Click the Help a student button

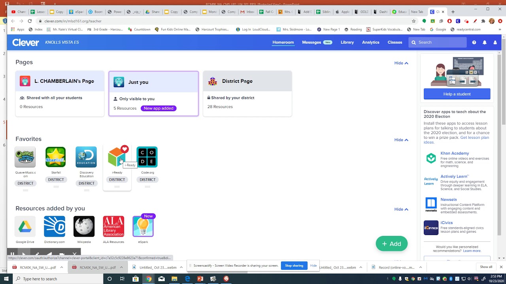click(457, 94)
